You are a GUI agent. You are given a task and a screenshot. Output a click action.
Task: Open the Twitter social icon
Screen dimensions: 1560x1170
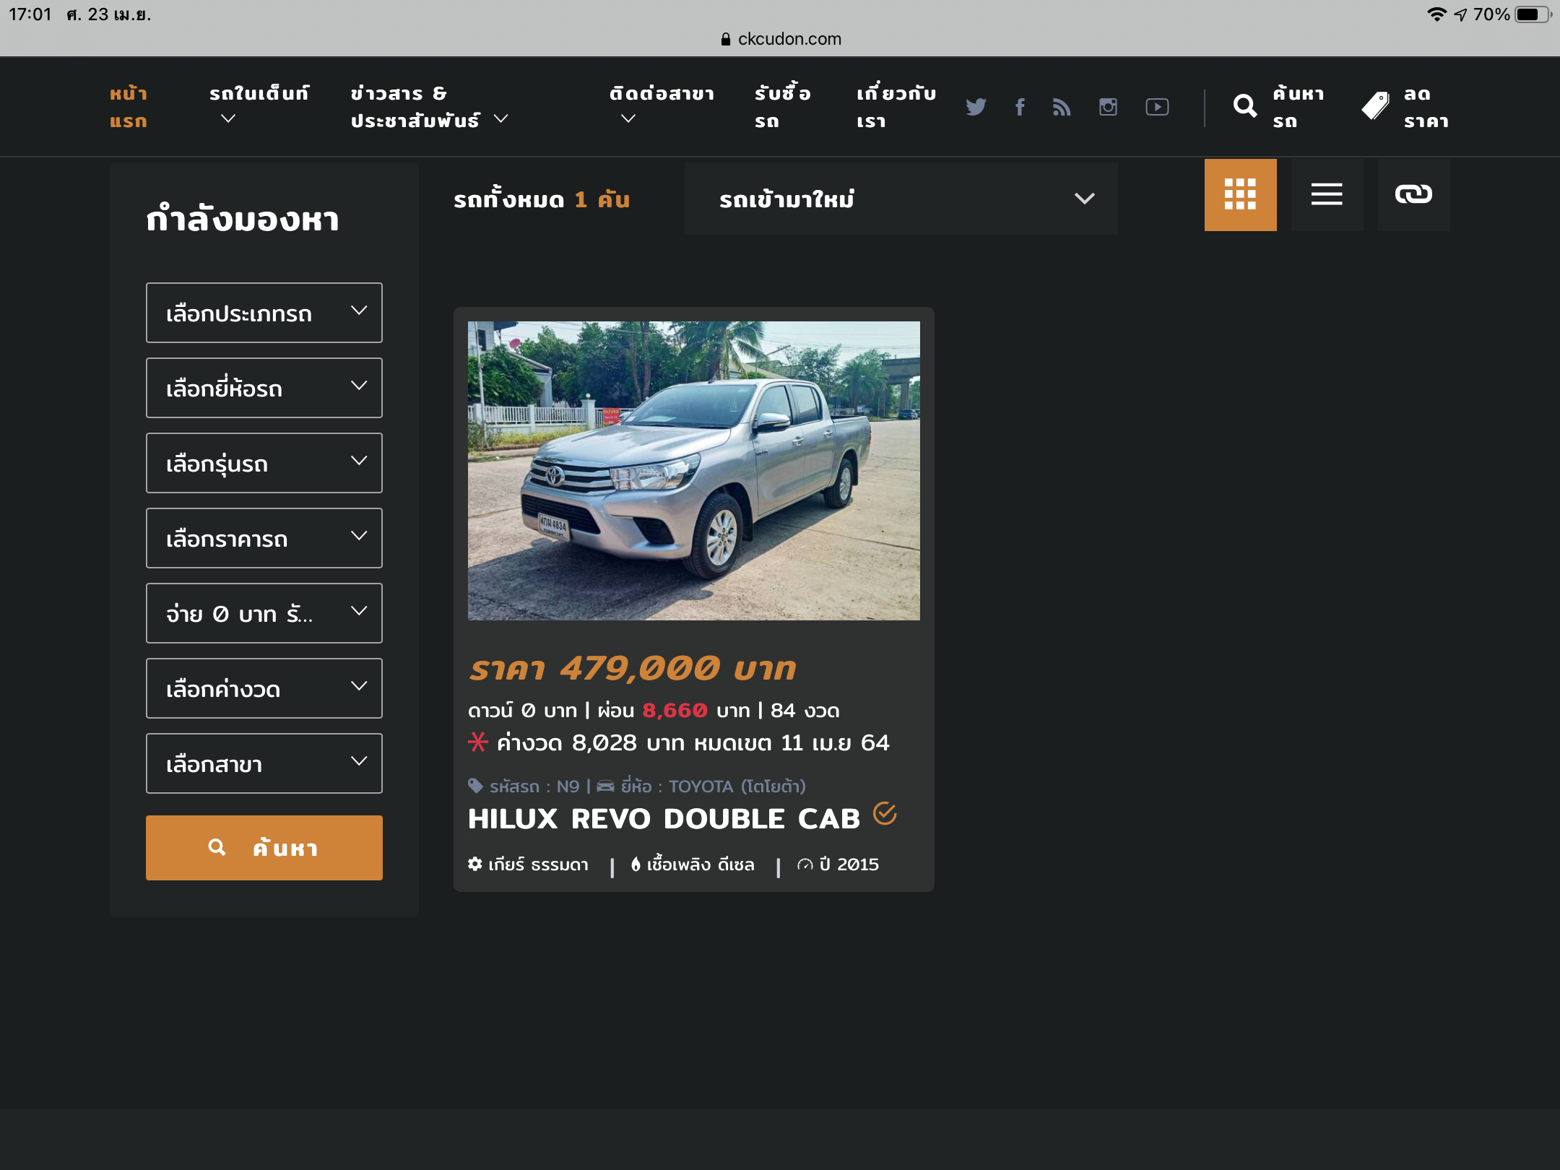click(976, 107)
